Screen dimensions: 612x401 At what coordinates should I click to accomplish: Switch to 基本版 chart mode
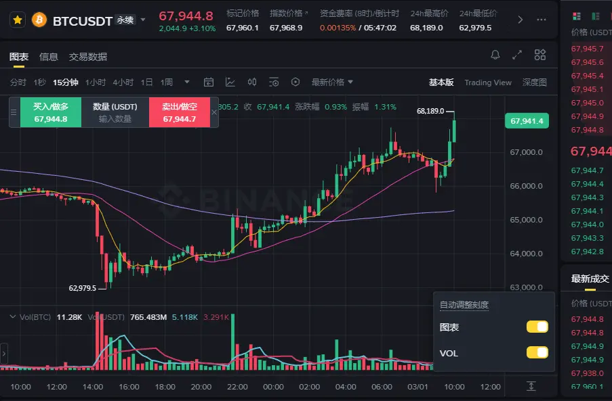[441, 82]
